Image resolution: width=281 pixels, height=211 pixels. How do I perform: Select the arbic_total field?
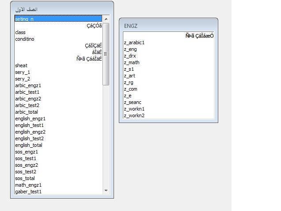pos(27,112)
